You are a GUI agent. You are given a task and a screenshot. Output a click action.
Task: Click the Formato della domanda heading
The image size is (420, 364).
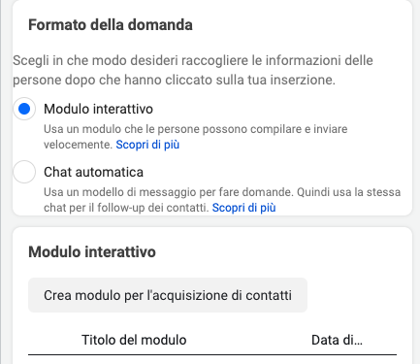tap(111, 25)
